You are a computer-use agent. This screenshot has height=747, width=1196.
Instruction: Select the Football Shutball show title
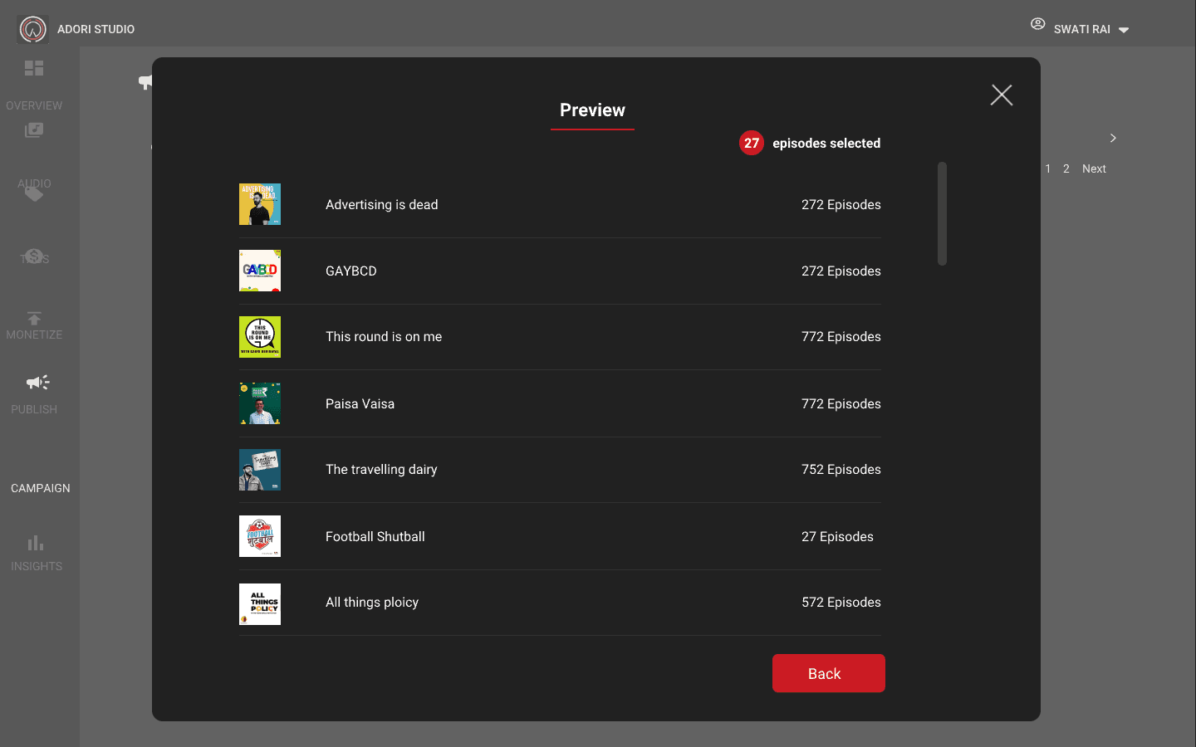coord(375,537)
